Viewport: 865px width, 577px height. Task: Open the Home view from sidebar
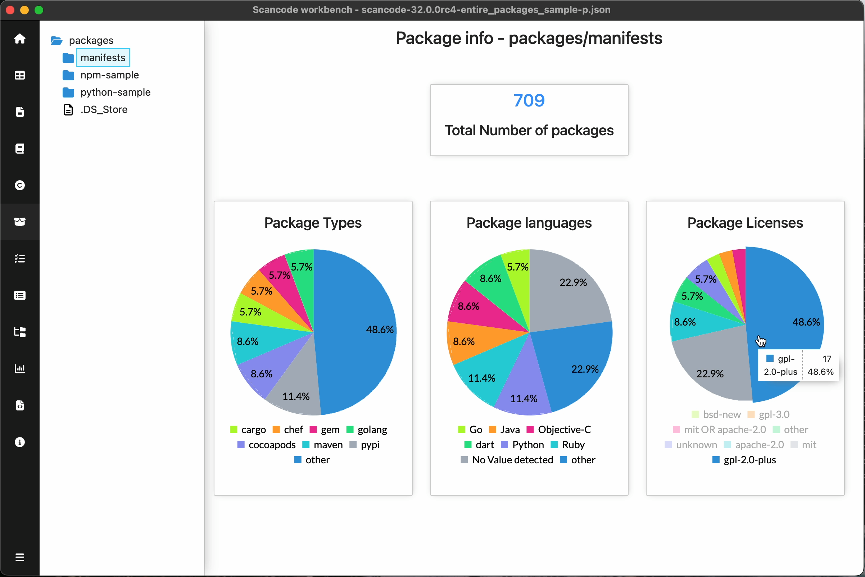20,38
